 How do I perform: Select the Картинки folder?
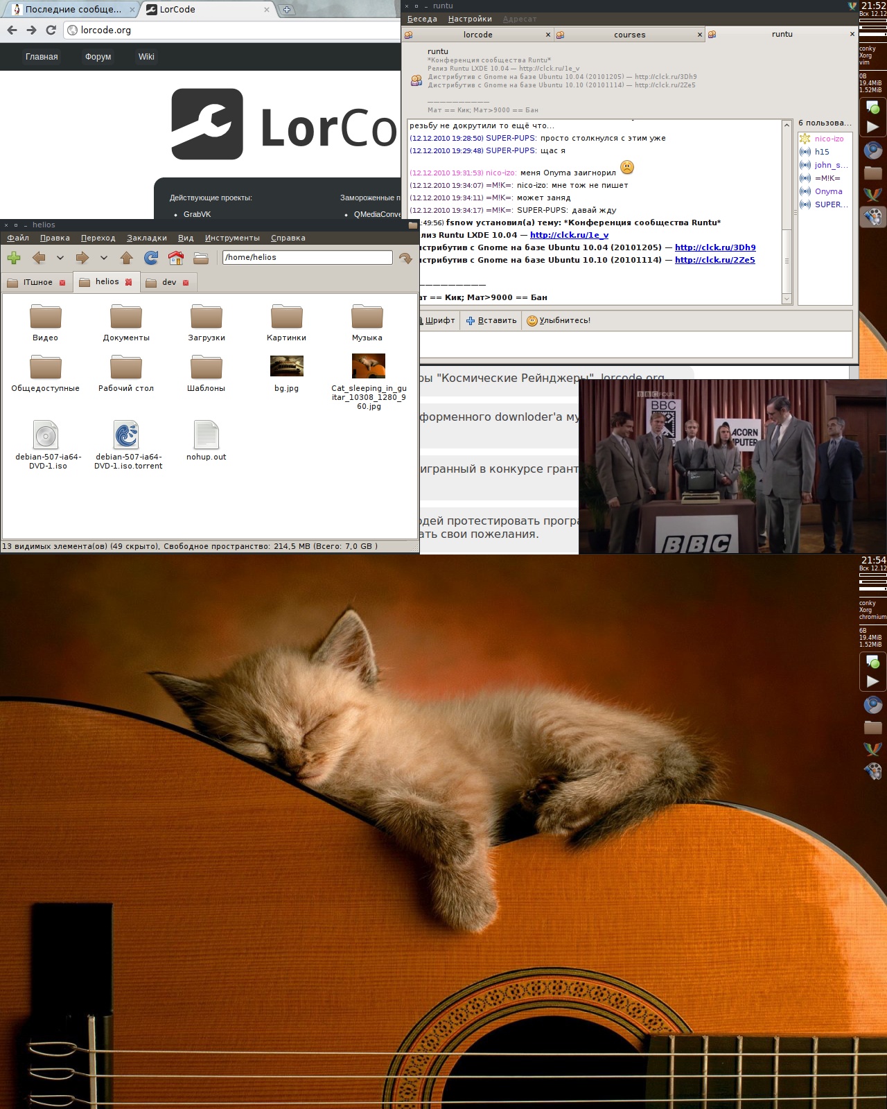287,322
